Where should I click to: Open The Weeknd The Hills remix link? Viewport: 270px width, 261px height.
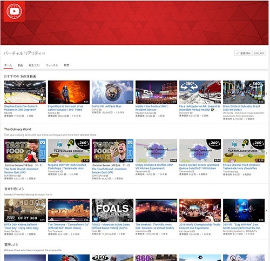tap(154, 226)
